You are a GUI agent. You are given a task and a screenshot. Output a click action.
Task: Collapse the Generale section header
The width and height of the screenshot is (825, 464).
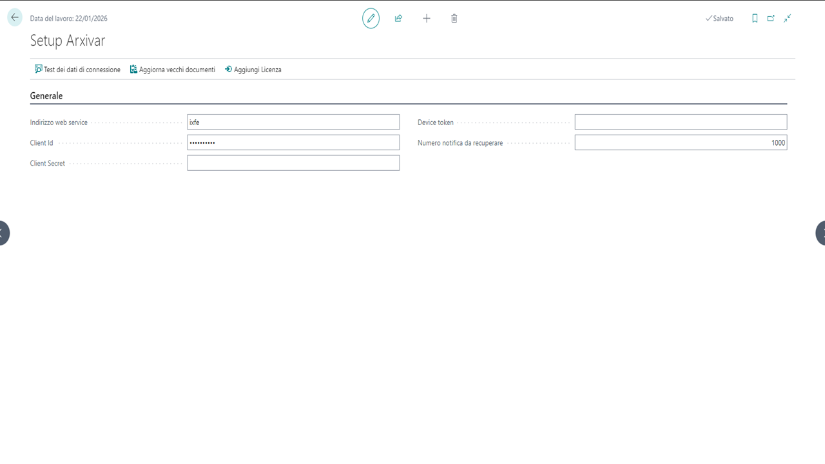pos(46,96)
